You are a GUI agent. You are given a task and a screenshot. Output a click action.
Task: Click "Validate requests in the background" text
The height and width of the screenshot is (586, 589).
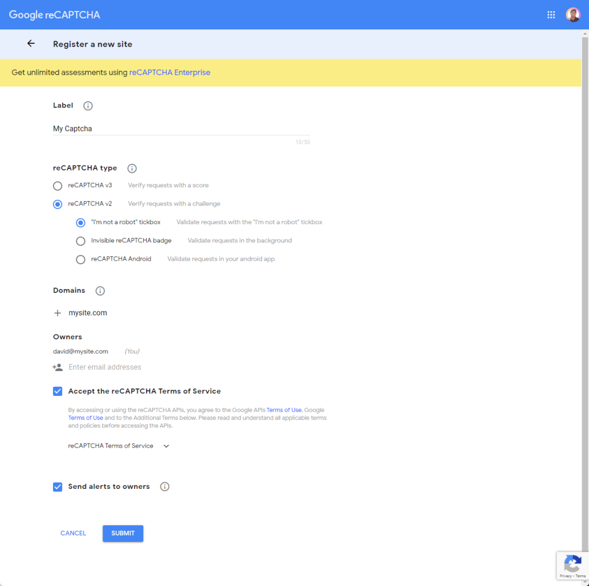(240, 241)
